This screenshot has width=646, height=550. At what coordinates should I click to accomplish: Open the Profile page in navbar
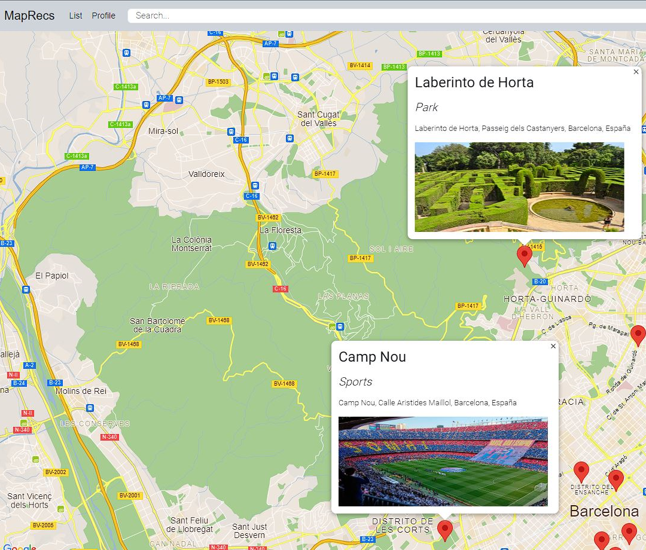pos(103,16)
